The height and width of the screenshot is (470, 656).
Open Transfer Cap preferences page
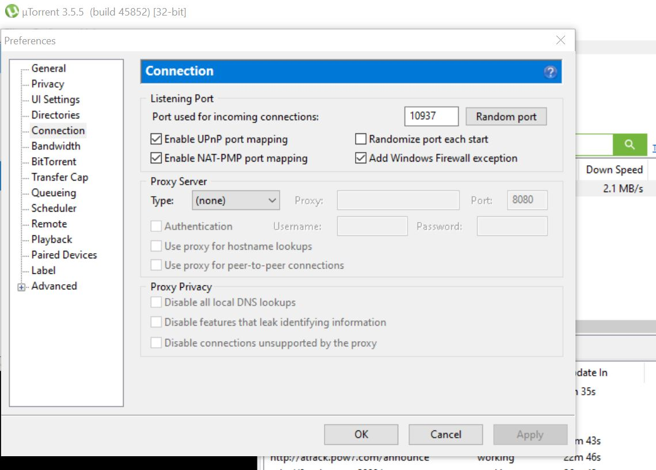click(x=59, y=177)
